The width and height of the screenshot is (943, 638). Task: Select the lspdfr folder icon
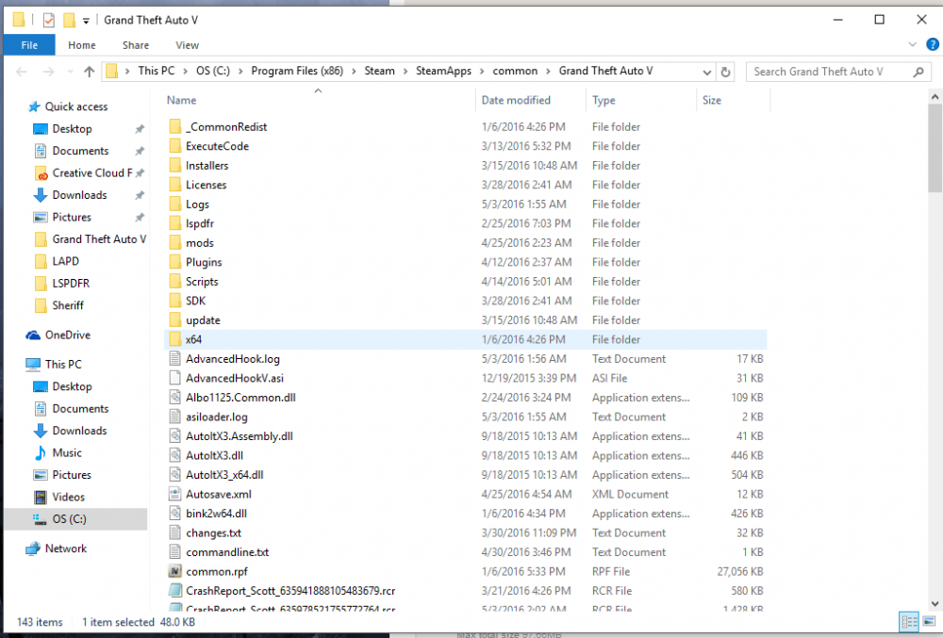175,223
